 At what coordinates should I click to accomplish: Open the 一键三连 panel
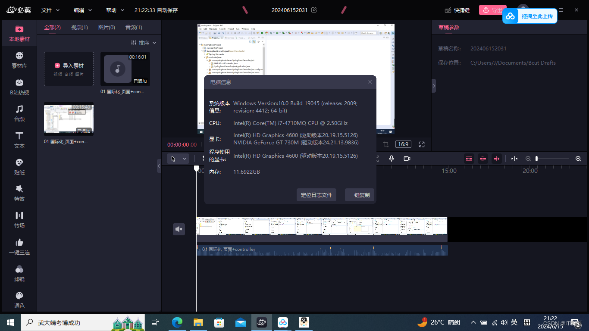coord(19,247)
